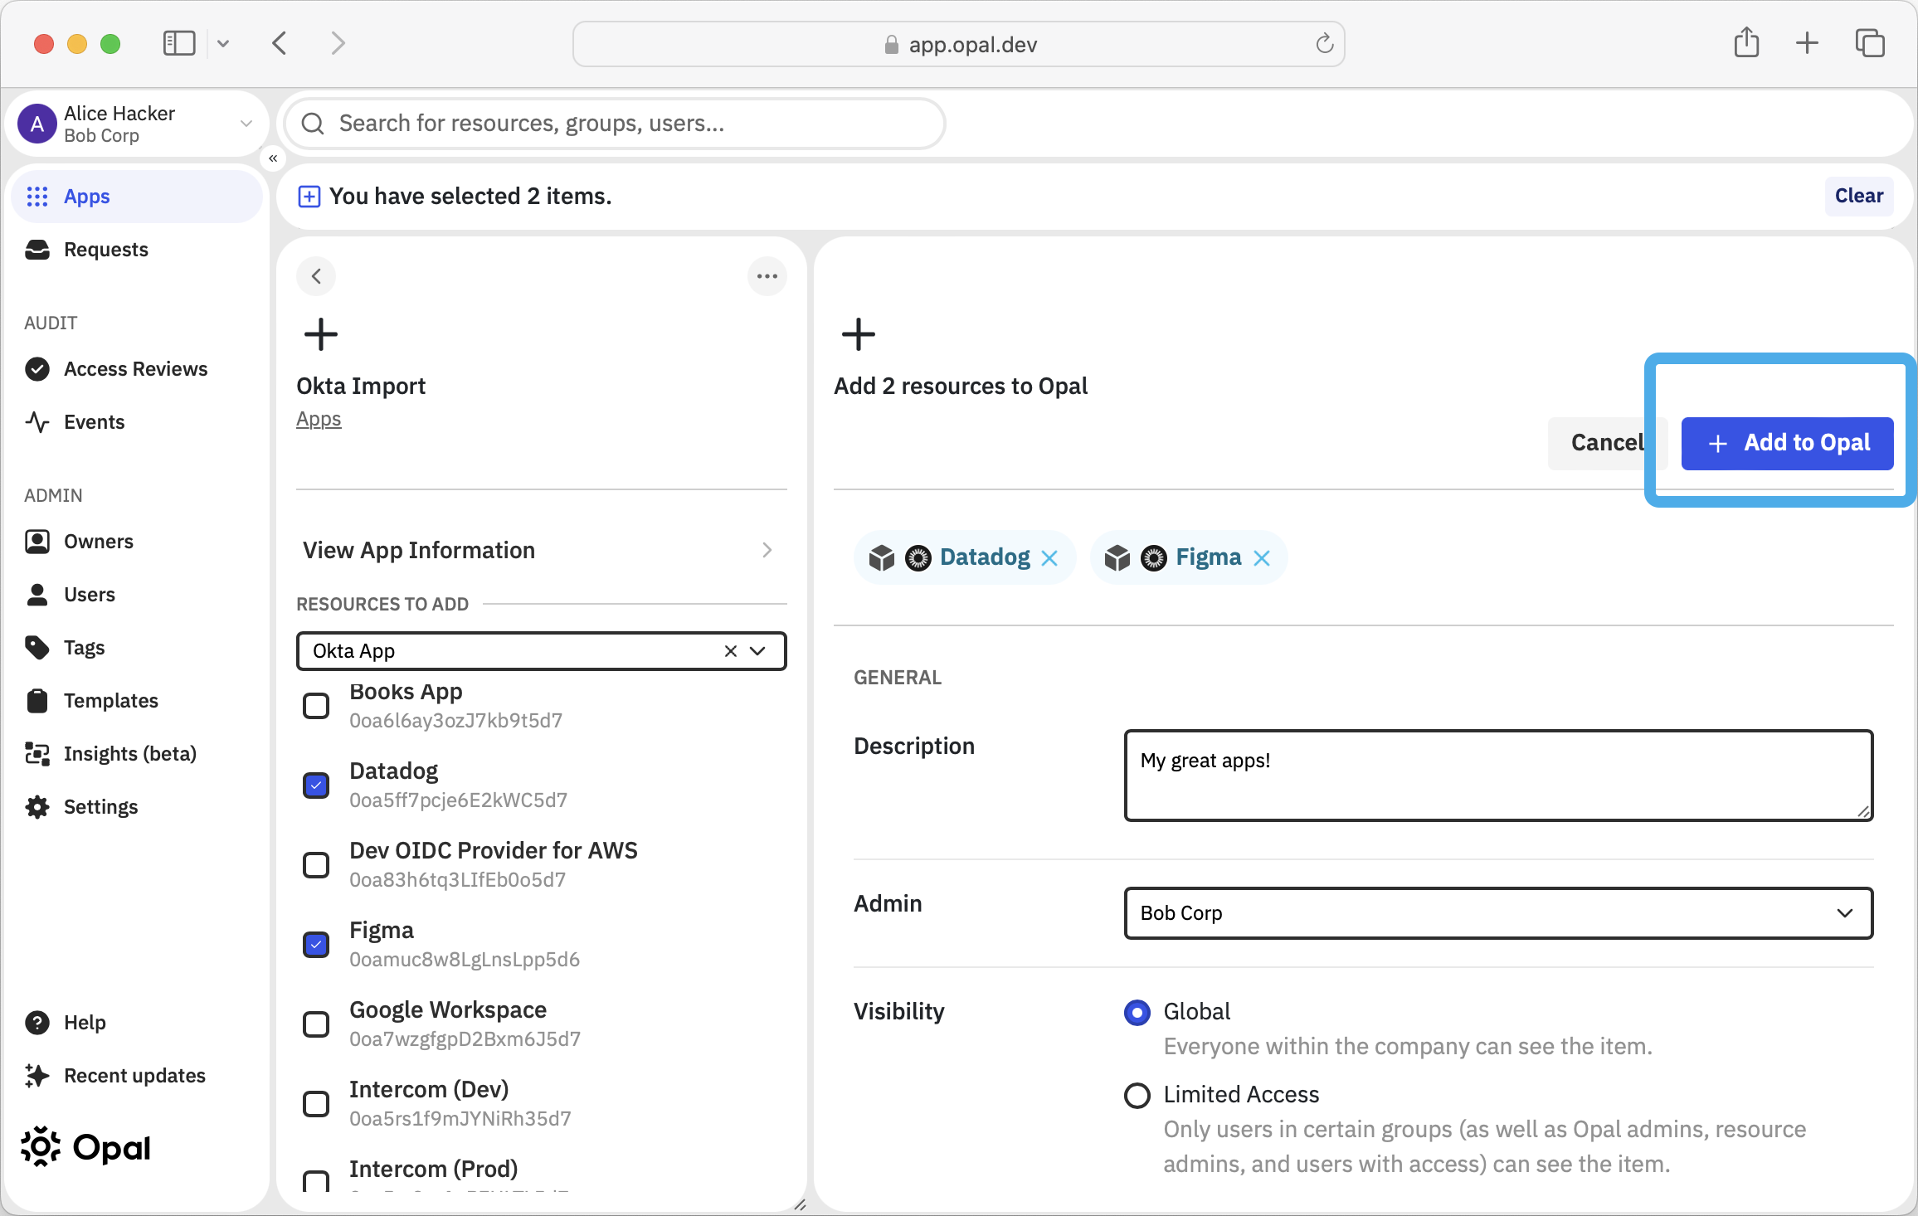This screenshot has width=1918, height=1216.
Task: Open the Okta App resource type dropdown
Action: pos(757,651)
